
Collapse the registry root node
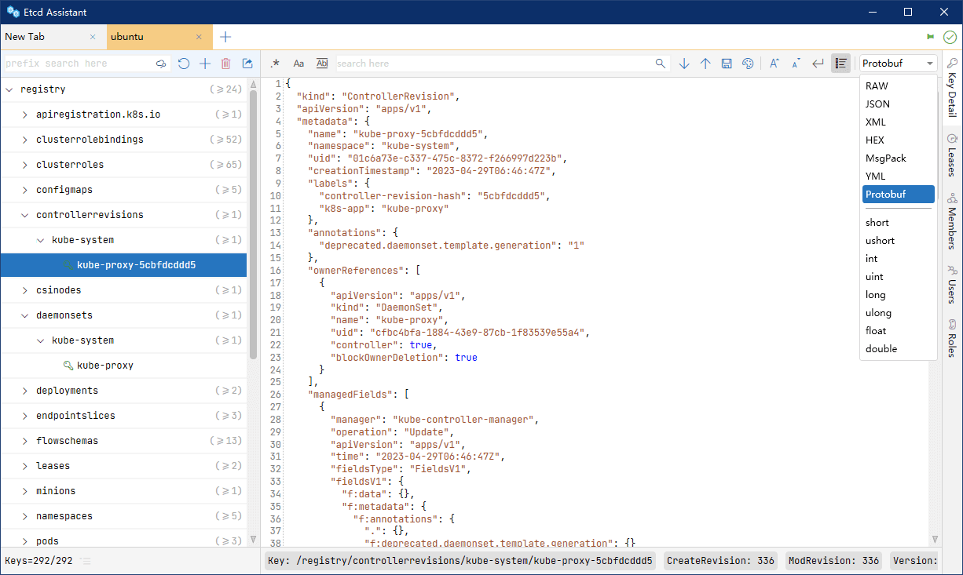[x=9, y=89]
